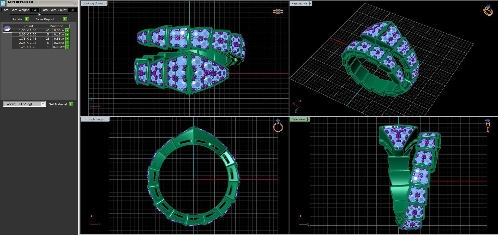Viewport: 498px width, 235px height.
Task: Click the Total Gem Weight value 1,48
Action: tap(35, 10)
